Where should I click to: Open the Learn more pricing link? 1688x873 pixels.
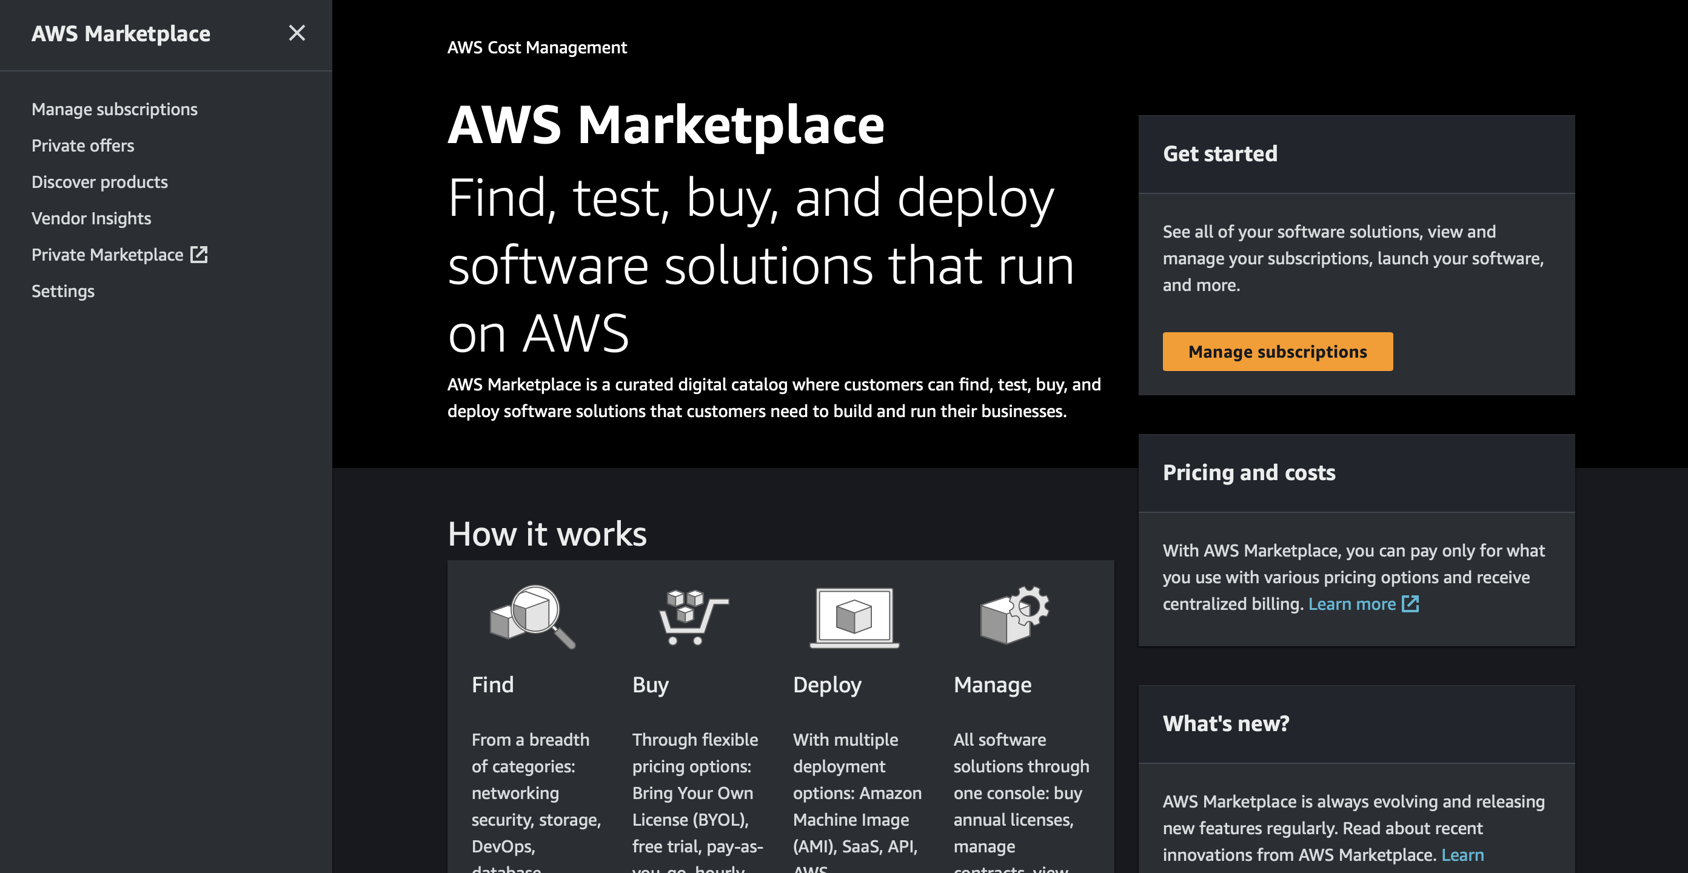(1363, 604)
